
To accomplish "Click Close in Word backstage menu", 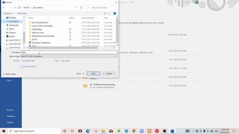I will click(x=9, y=80).
